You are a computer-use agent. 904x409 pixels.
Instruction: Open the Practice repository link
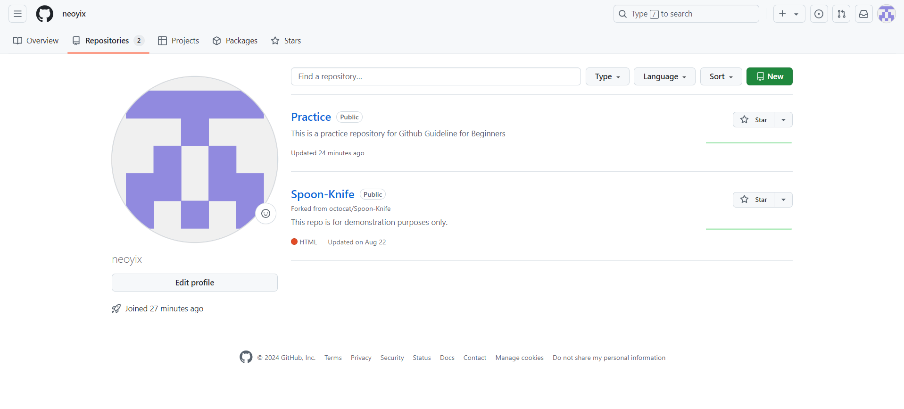pyautogui.click(x=311, y=117)
